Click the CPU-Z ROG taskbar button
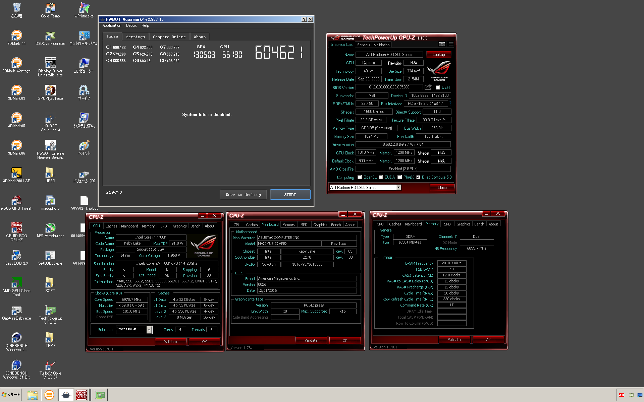This screenshot has width=644, height=402. (82, 395)
